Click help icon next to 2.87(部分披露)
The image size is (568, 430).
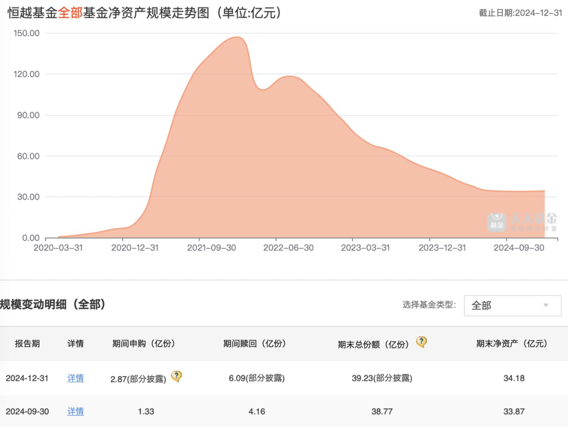tap(176, 377)
